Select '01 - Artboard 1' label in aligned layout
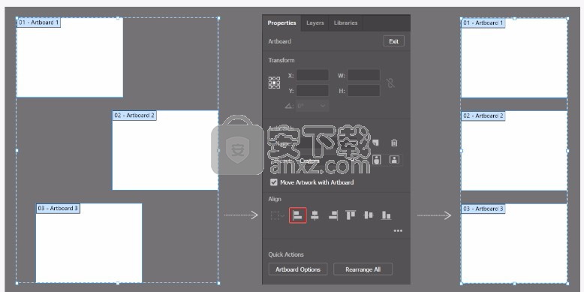 coord(483,23)
